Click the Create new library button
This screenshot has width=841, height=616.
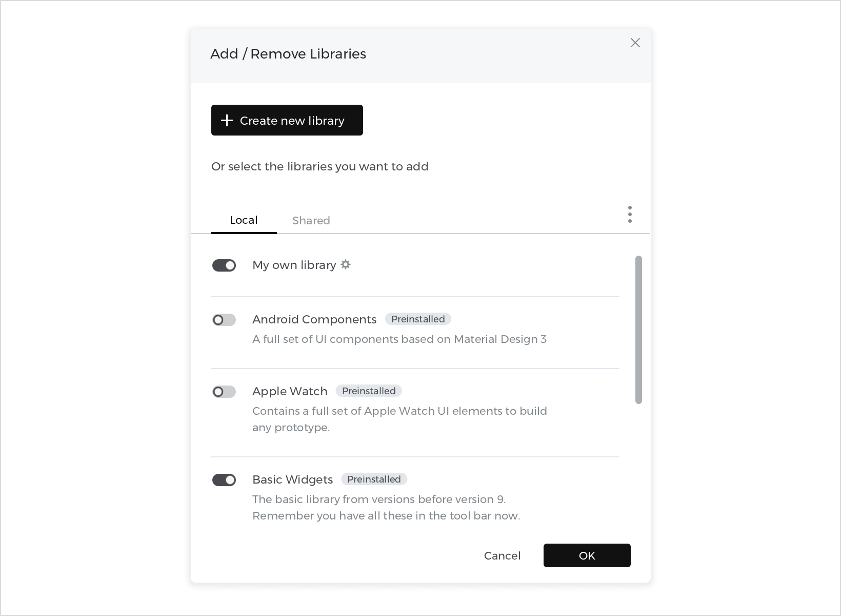pyautogui.click(x=287, y=120)
